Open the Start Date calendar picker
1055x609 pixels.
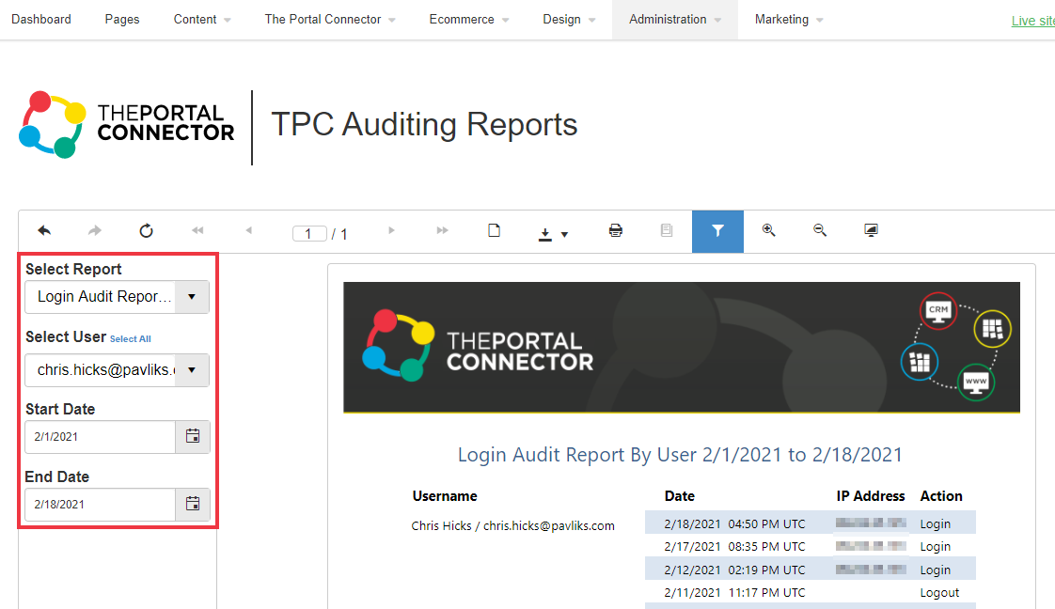(193, 436)
